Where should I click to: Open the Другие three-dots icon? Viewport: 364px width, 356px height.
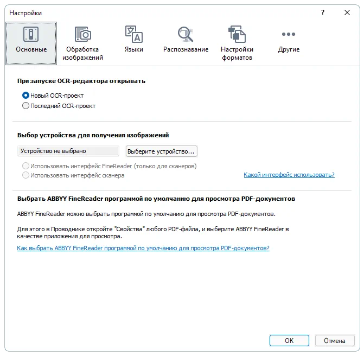(x=289, y=34)
